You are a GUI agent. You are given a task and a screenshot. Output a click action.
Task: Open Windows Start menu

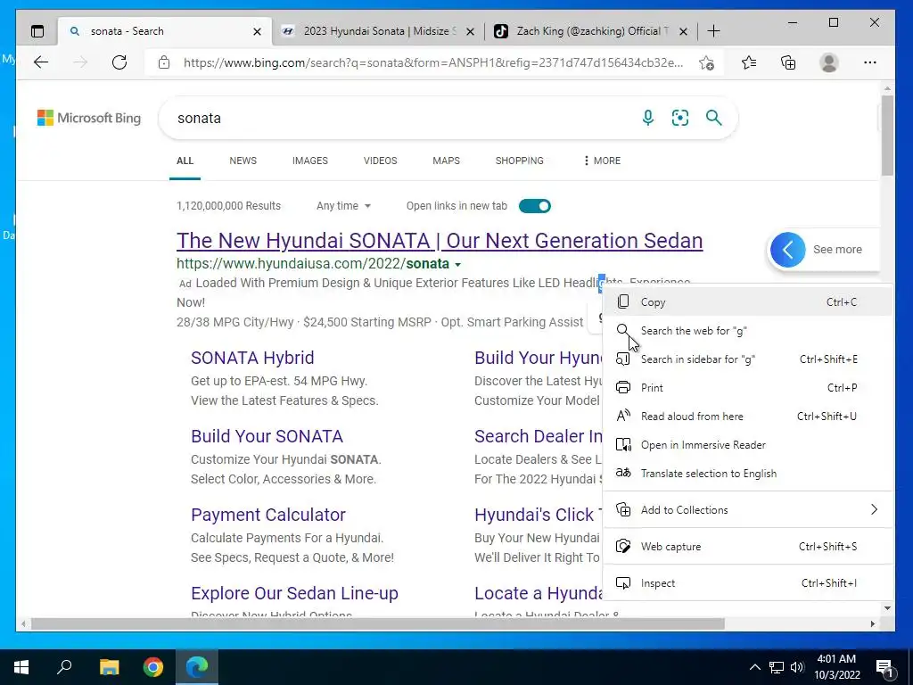pyautogui.click(x=21, y=667)
